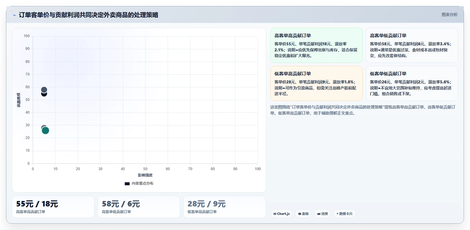Image resolution: width=470 pixels, height=230 pixels.
Task: Click the x-axis tick label 50
Action: [145, 169]
